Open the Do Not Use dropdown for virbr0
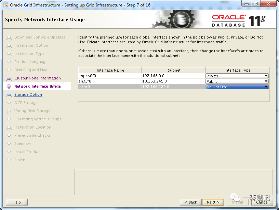Viewport: 279px width, 210px height. pos(237,87)
